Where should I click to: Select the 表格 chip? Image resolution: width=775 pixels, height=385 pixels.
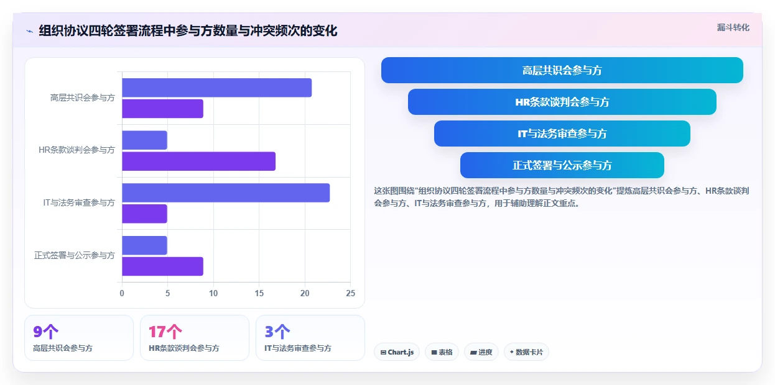tap(442, 352)
